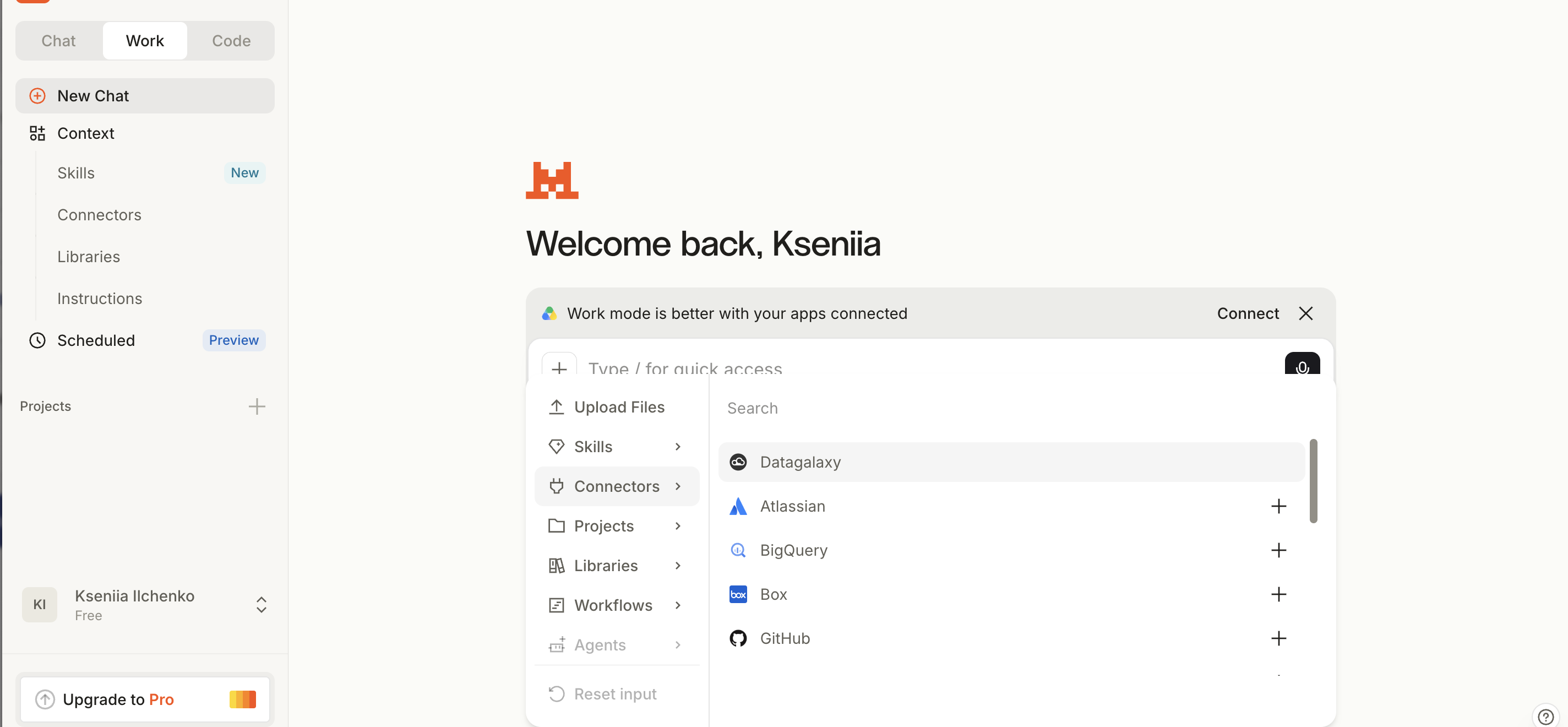
Task: Click the Scheduled clock icon
Action: [x=38, y=340]
